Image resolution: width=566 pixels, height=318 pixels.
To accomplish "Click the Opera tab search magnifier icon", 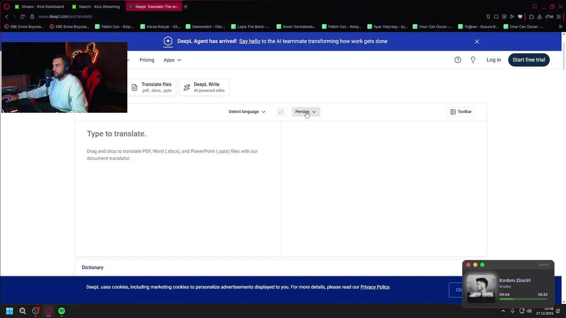I will [535, 7].
